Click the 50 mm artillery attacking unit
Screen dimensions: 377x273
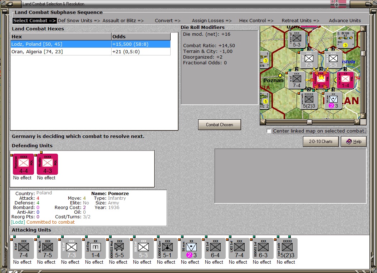191,248
